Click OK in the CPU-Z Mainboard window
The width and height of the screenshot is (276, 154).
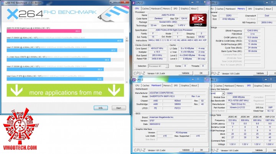click(x=202, y=150)
